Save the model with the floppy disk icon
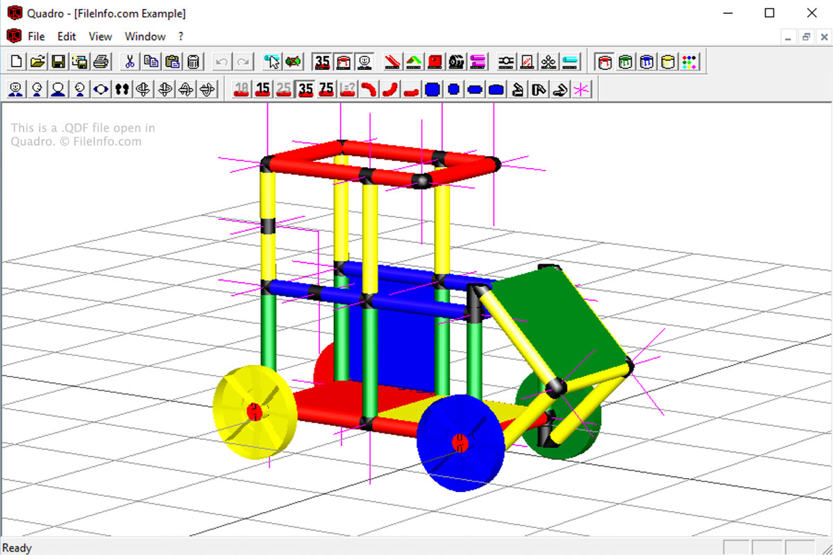 tap(58, 62)
